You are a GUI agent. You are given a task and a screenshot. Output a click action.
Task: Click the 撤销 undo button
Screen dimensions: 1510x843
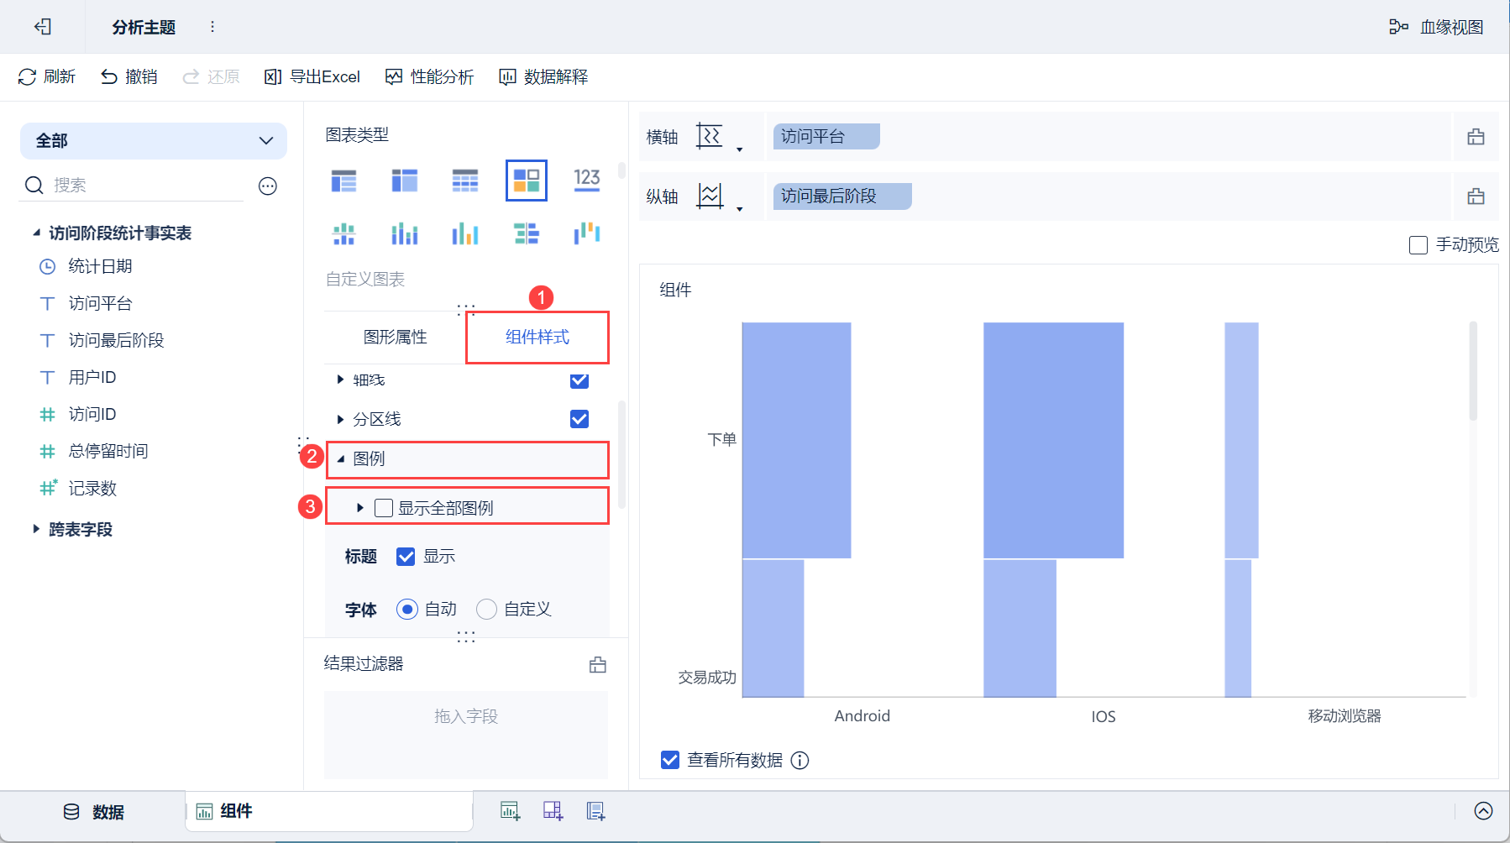[x=129, y=77]
